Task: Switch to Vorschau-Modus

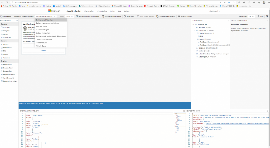Action: (185, 17)
